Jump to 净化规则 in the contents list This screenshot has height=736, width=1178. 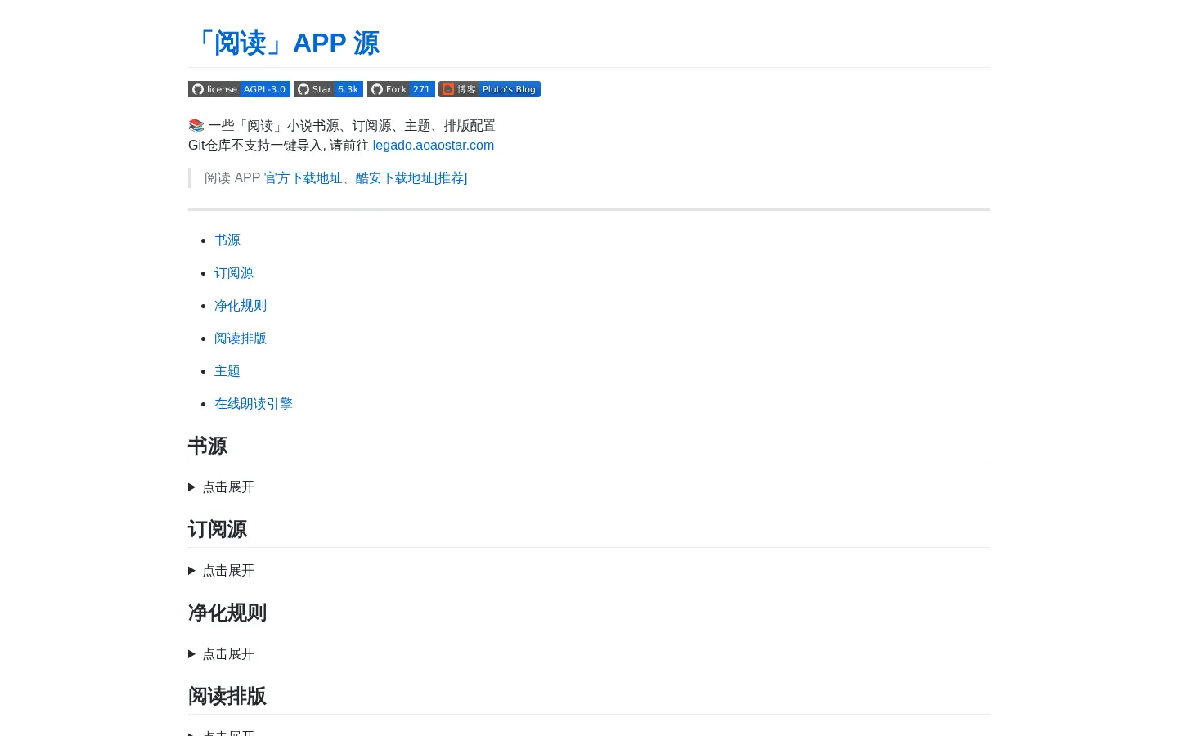coord(241,305)
